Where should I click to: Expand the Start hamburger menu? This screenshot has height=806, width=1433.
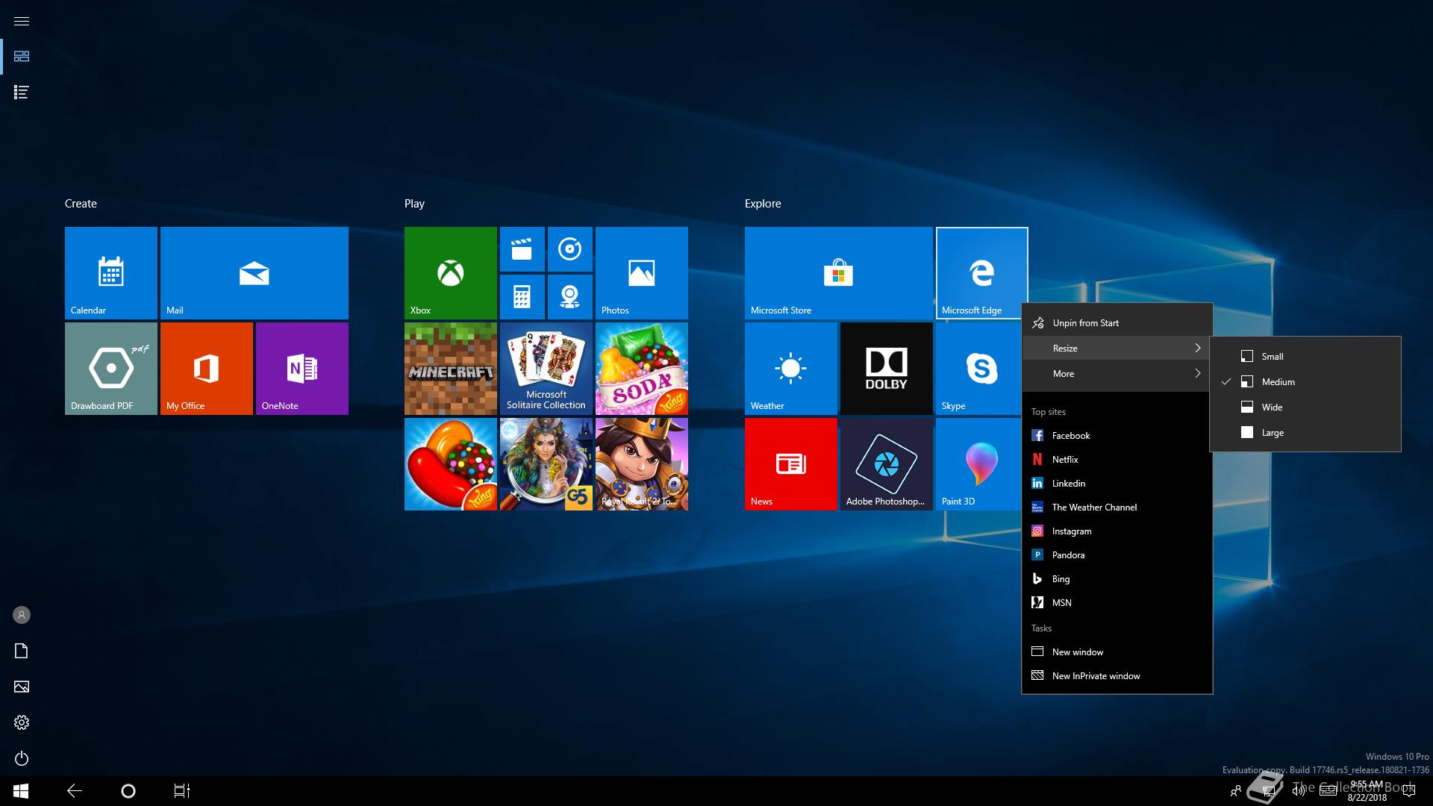(22, 21)
